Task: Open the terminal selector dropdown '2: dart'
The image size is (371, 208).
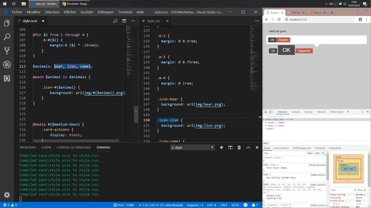Action: click(x=192, y=147)
